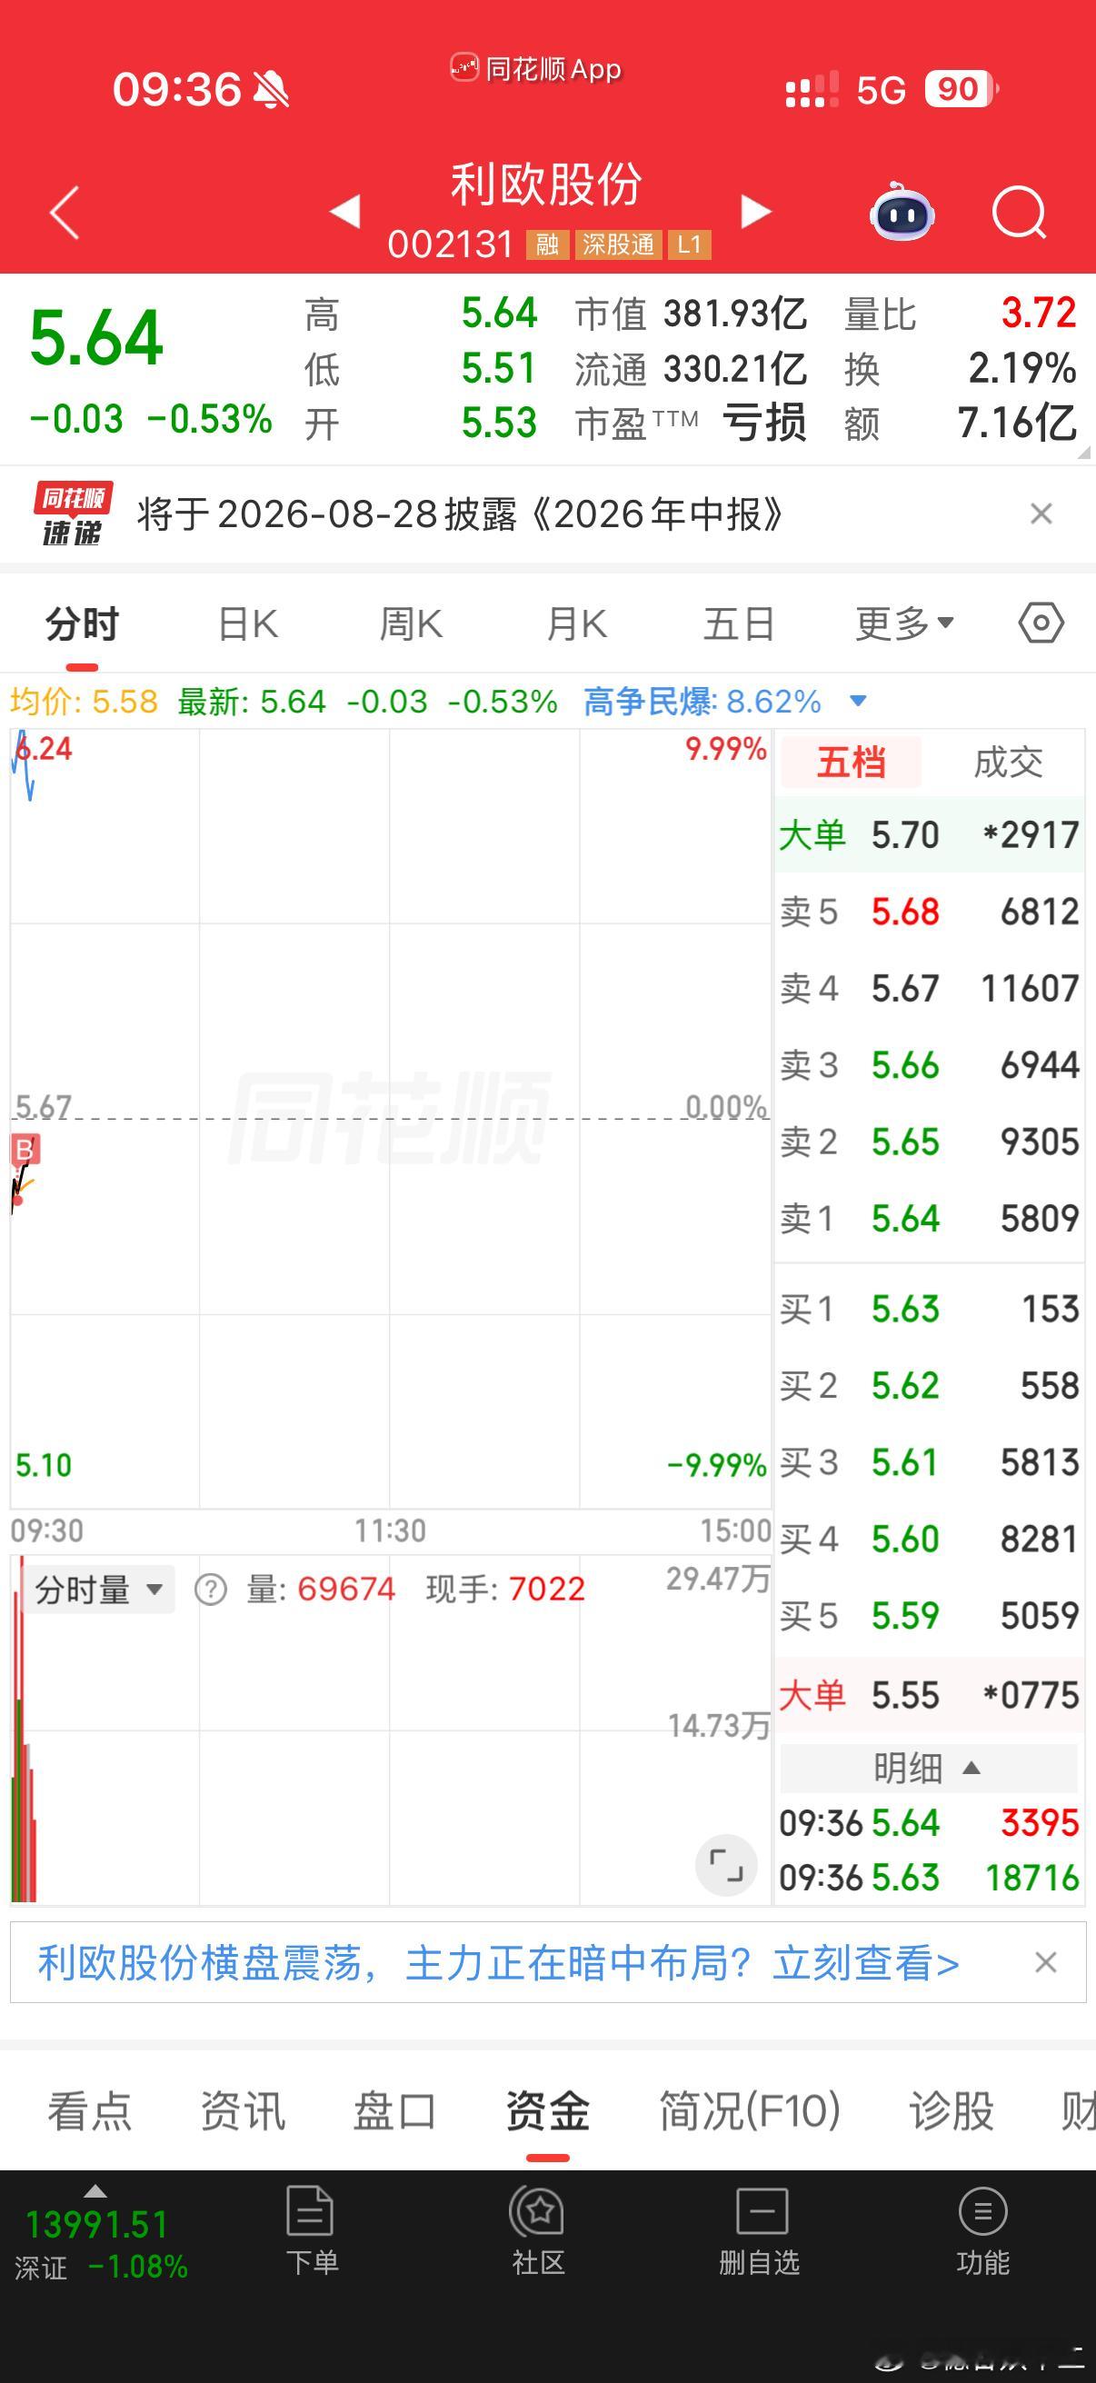
Task: Open the 社区 community icon
Action: tap(537, 2231)
